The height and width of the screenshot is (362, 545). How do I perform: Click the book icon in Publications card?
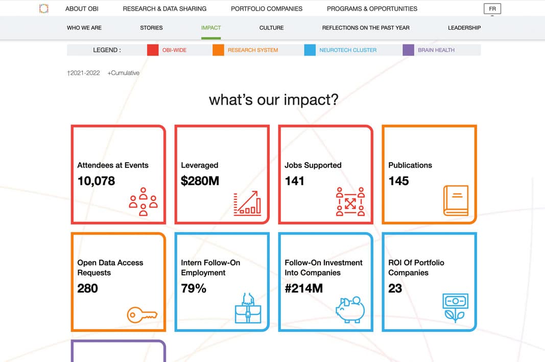click(456, 200)
